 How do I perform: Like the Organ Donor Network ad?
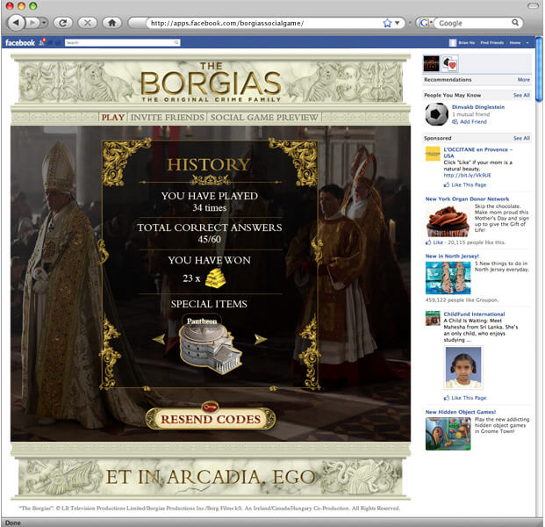tap(434, 242)
